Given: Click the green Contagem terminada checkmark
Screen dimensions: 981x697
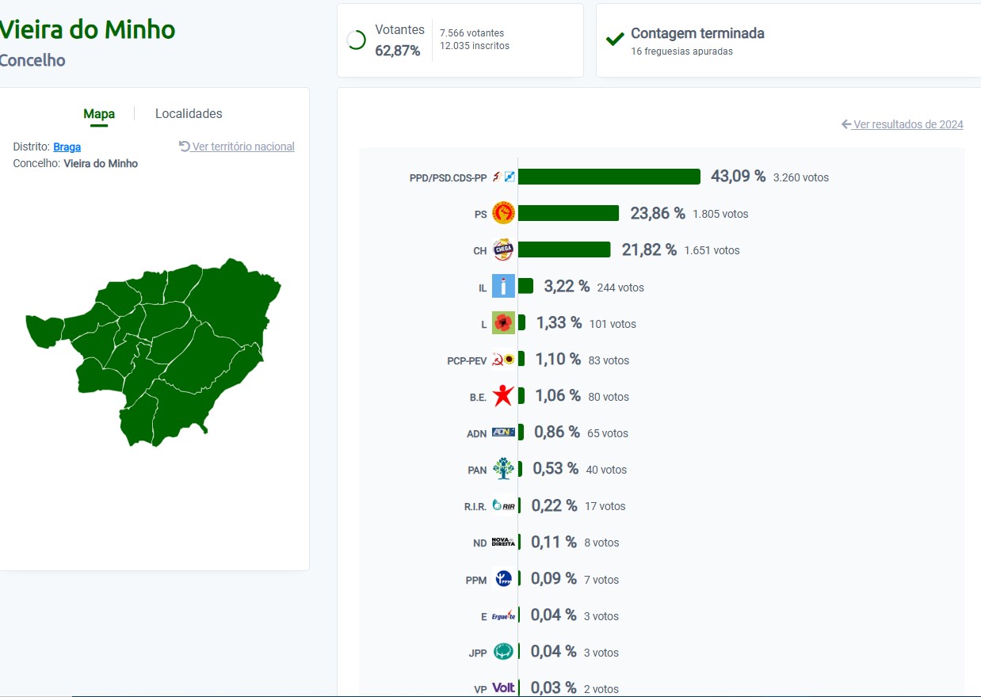Looking at the screenshot, I should coord(615,40).
